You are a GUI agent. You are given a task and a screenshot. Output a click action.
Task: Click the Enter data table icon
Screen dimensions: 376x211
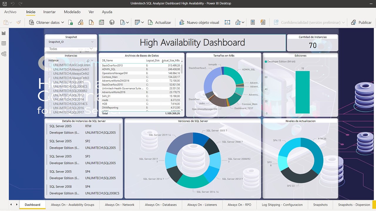[101, 22]
